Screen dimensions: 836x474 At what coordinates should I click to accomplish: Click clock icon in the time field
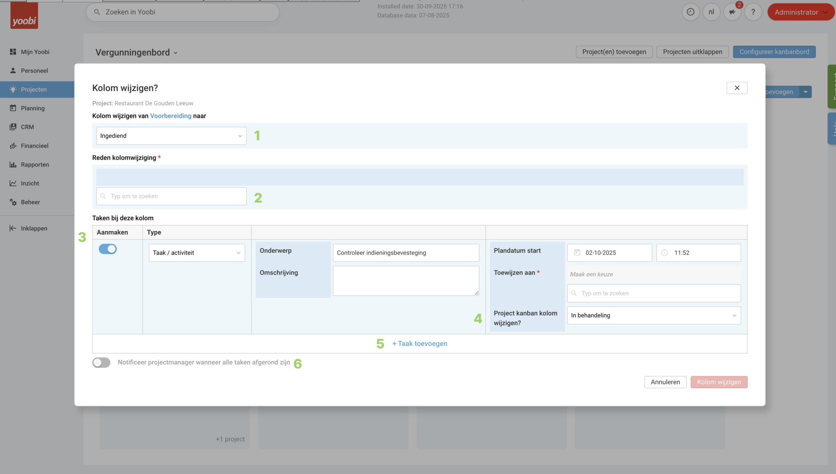pos(665,253)
